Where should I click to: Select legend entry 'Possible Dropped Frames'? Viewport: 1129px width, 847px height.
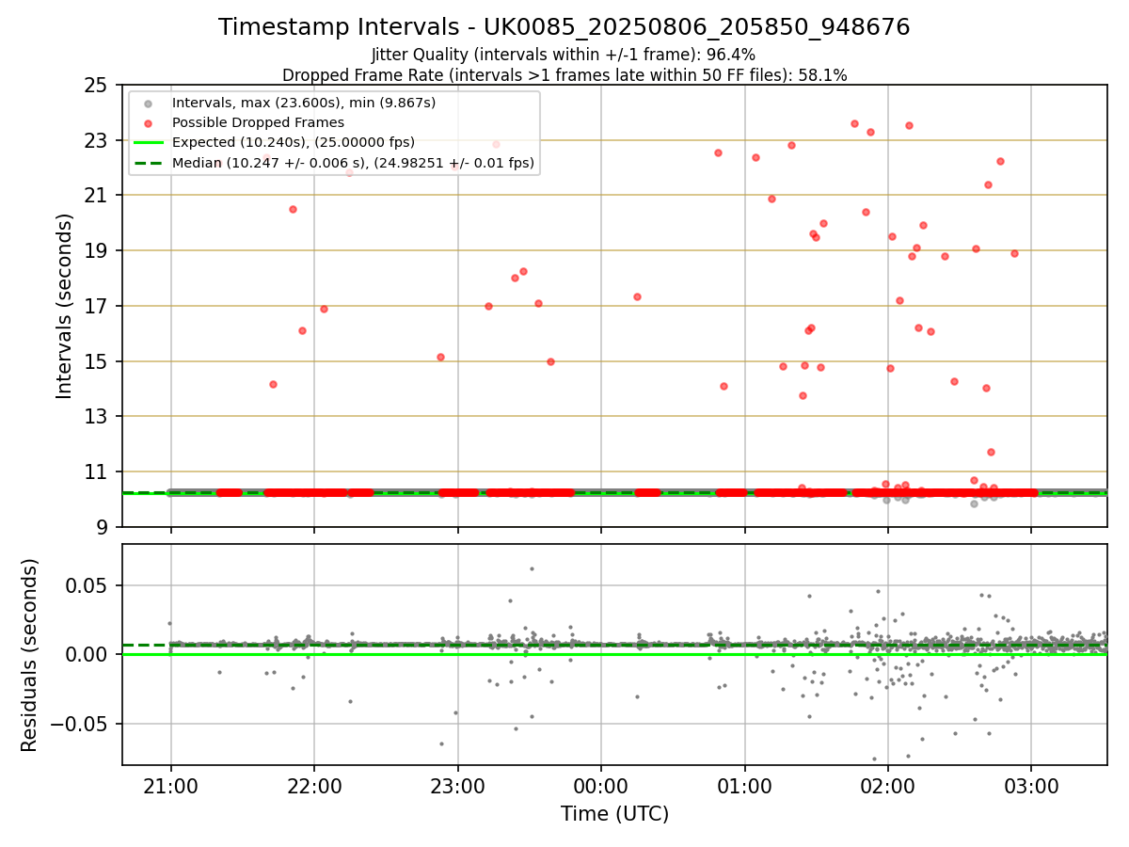pos(258,122)
